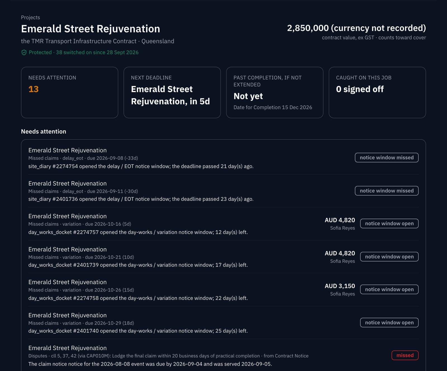Click 'contract value, ex GST · counts toward cover'
This screenshot has height=371, width=447.
[x=374, y=37]
